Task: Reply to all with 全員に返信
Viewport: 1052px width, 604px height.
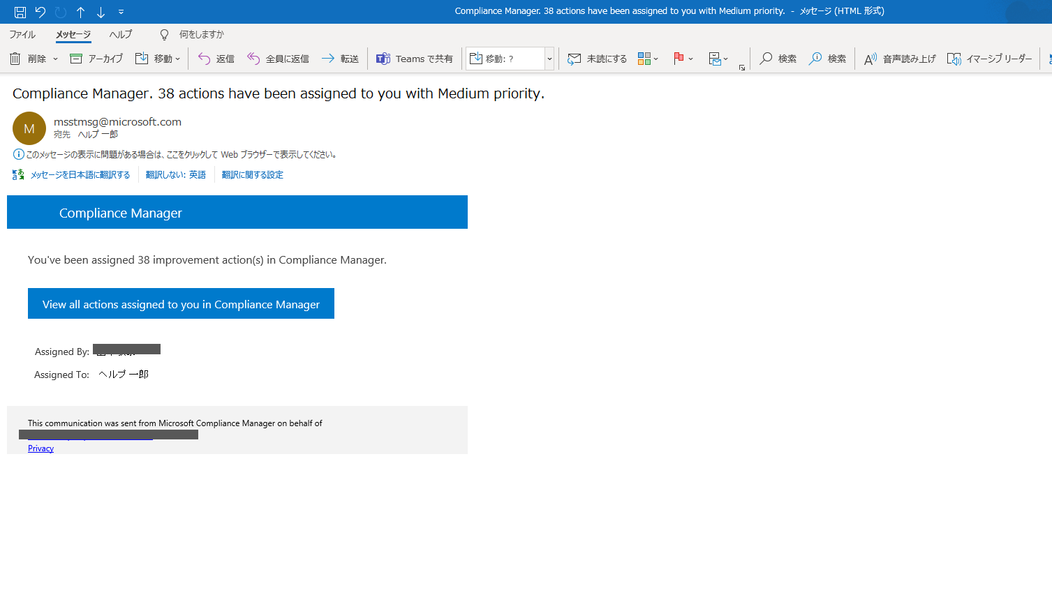Action: pyautogui.click(x=278, y=59)
